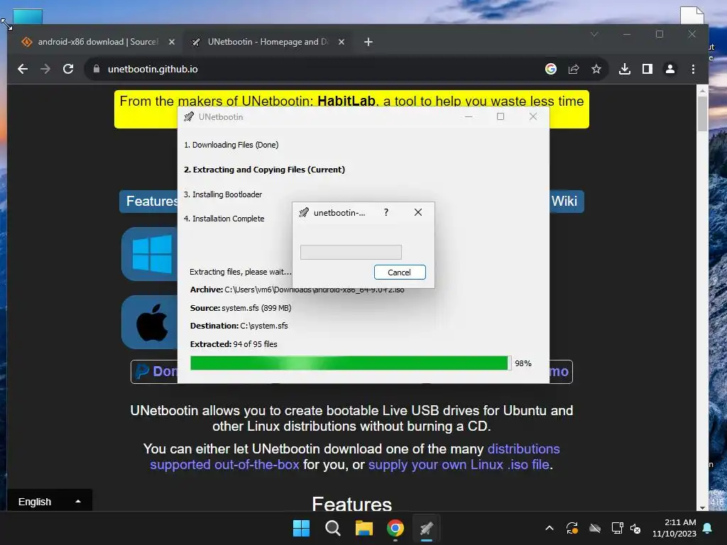Open a new browser tab
This screenshot has width=727, height=545.
pos(368,42)
